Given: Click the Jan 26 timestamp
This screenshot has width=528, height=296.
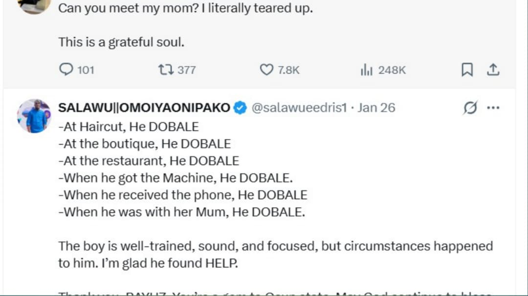Looking at the screenshot, I should point(376,108).
